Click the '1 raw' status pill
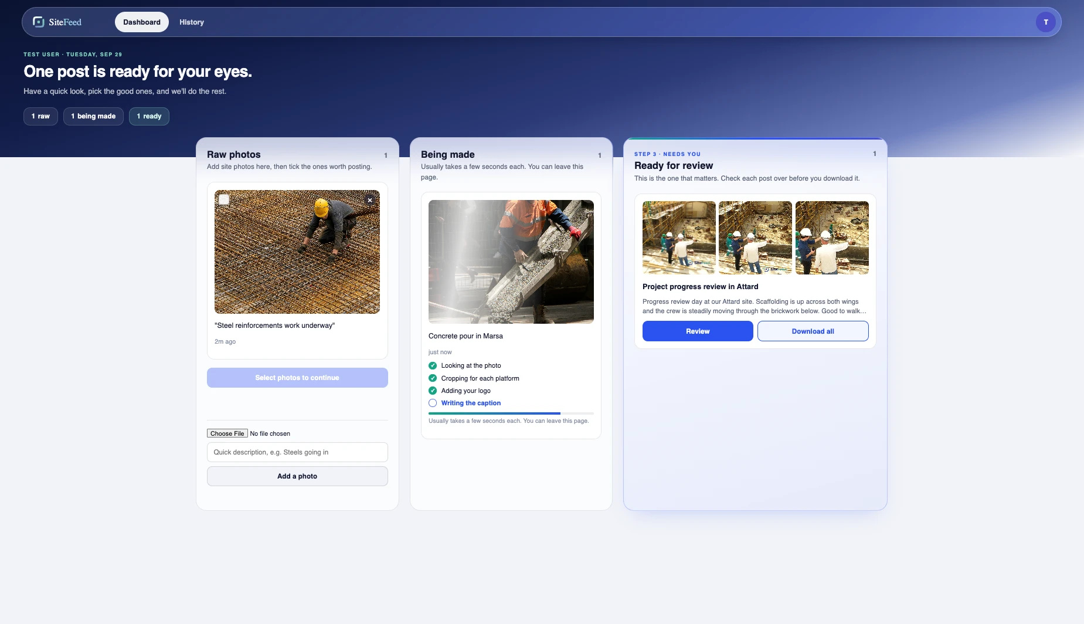This screenshot has width=1084, height=624. coord(40,116)
